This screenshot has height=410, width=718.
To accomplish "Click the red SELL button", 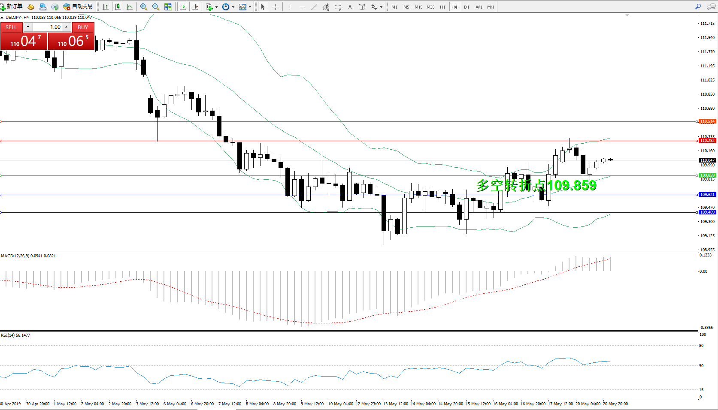I will (11, 27).
